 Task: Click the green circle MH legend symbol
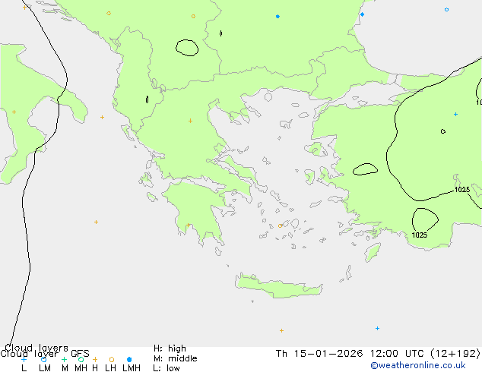81,359
